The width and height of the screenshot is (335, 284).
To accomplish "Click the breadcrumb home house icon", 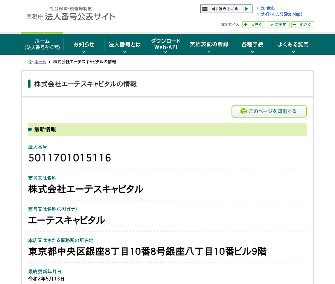I will [x=30, y=62].
